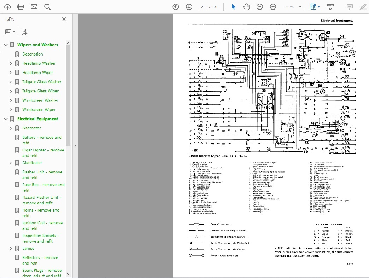This screenshot has width=369, height=278.
Task: Select the arrow selection tool
Action: [233, 7]
